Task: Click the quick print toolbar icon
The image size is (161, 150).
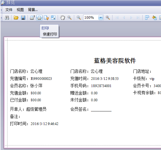Action: pyautogui.click(x=39, y=18)
